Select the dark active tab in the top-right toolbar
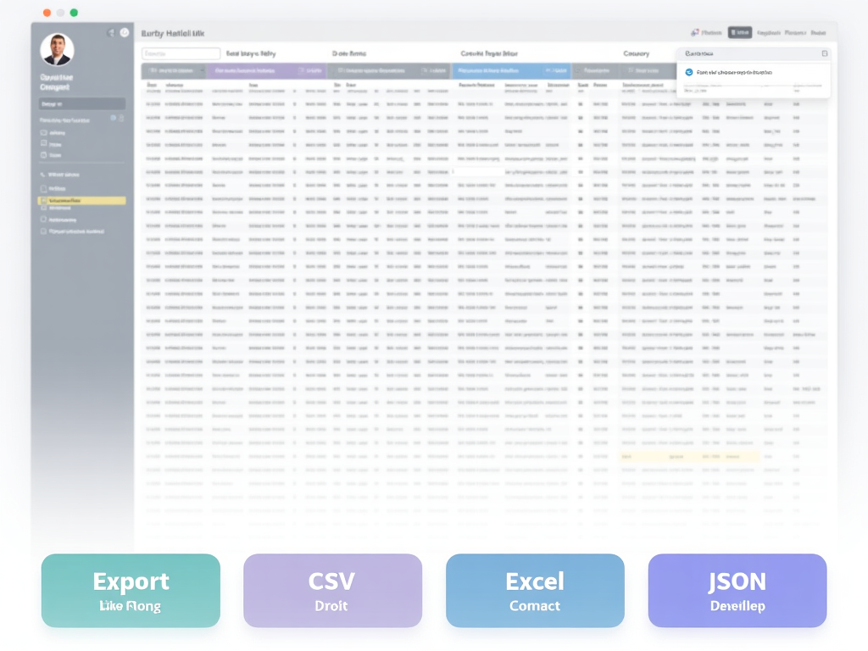This screenshot has height=651, width=868. pyautogui.click(x=740, y=32)
